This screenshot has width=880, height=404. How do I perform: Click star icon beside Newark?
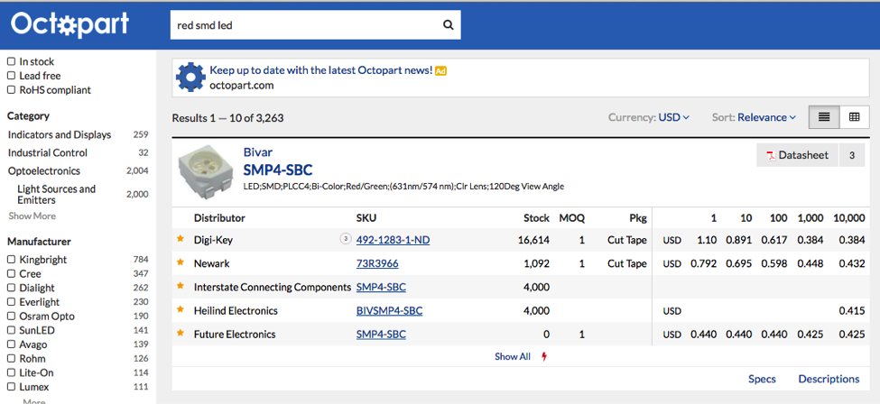coord(181,262)
